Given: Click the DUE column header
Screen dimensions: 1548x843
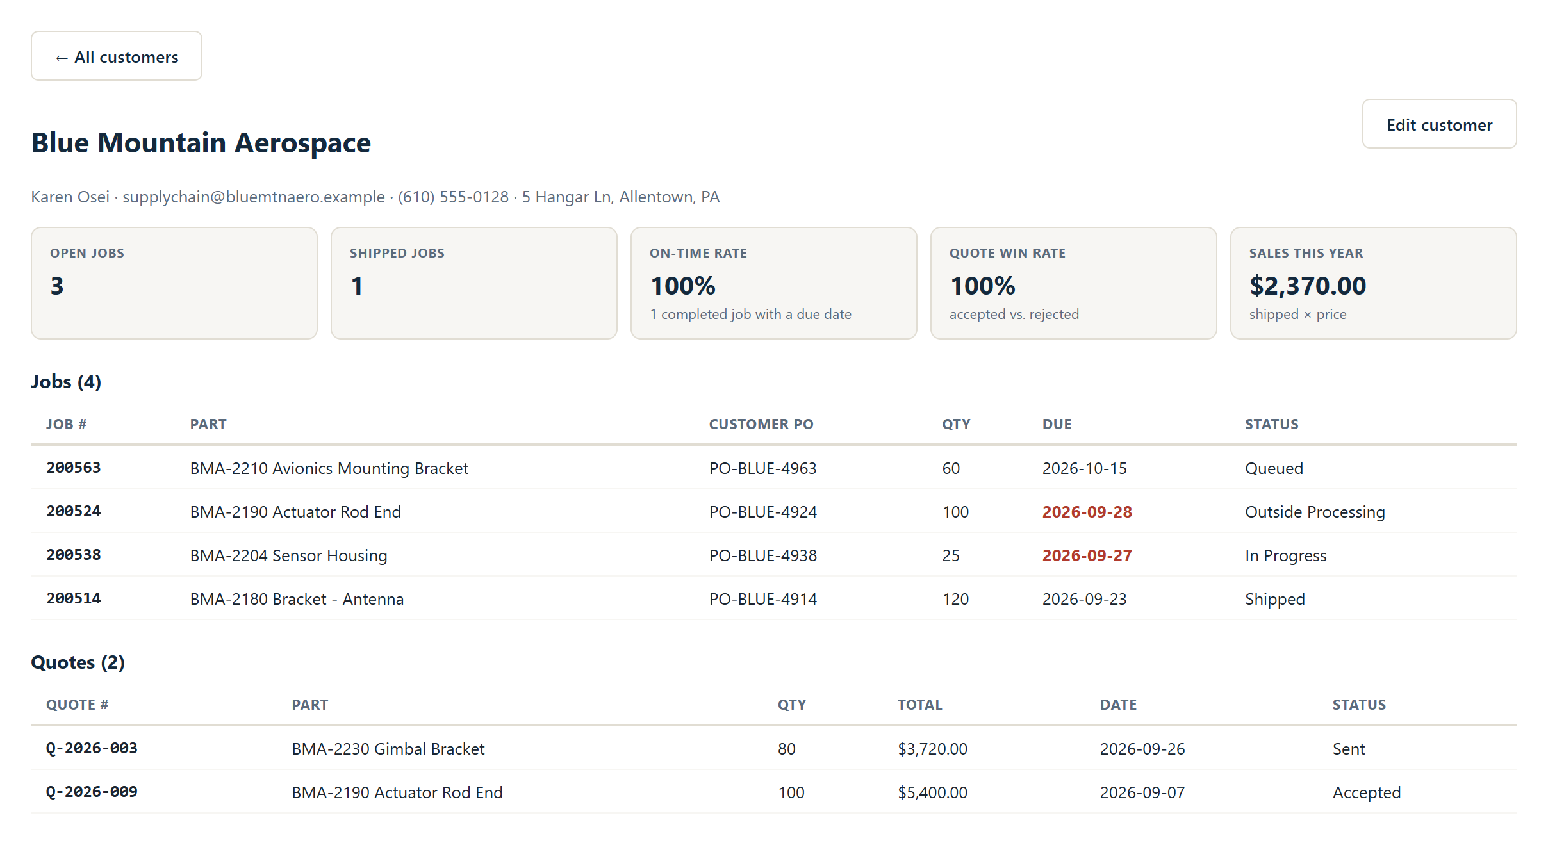Looking at the screenshot, I should click(x=1057, y=424).
